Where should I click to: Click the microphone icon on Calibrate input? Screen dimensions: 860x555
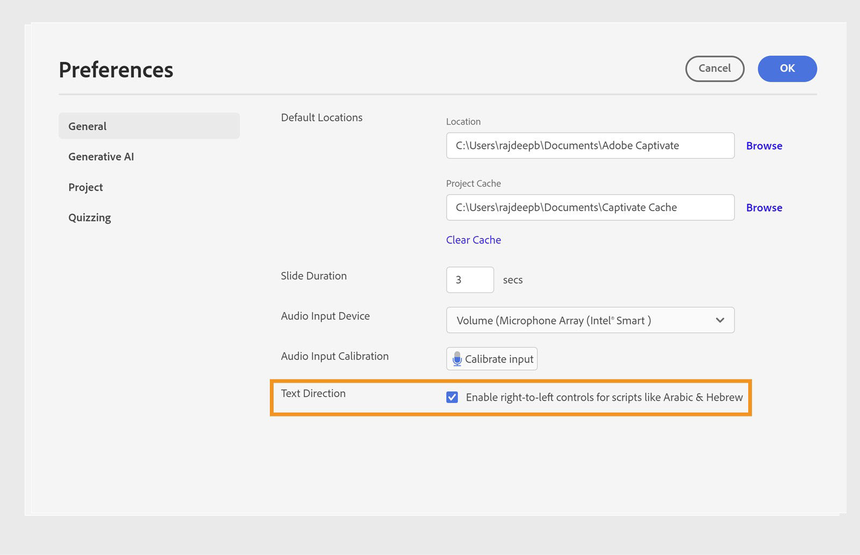click(457, 359)
